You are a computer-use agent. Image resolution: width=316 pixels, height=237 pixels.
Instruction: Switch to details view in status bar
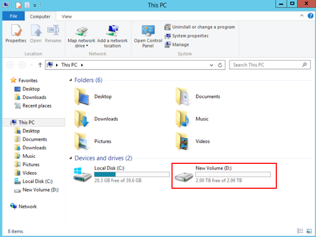300,231
